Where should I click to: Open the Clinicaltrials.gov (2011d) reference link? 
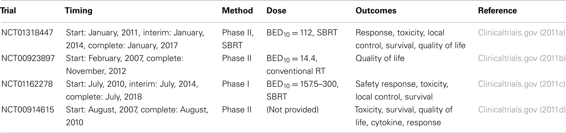tap(521, 110)
